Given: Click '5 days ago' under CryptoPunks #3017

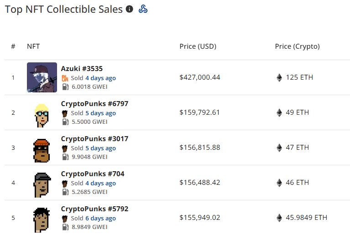Looking at the screenshot, I should (x=100, y=148).
